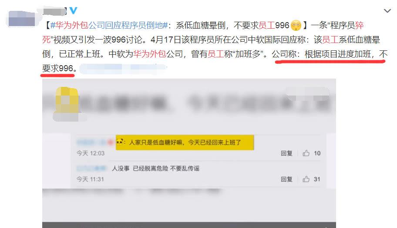The width and height of the screenshot is (397, 228).
Task: Click red 员工 link in 曾有员工称
Action: tap(216, 54)
